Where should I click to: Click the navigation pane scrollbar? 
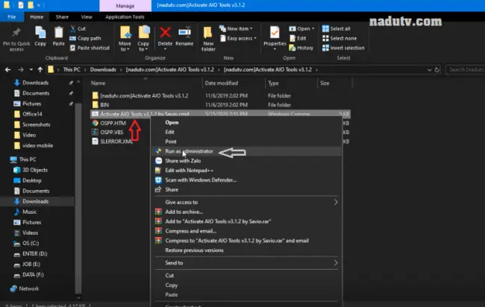78,197
